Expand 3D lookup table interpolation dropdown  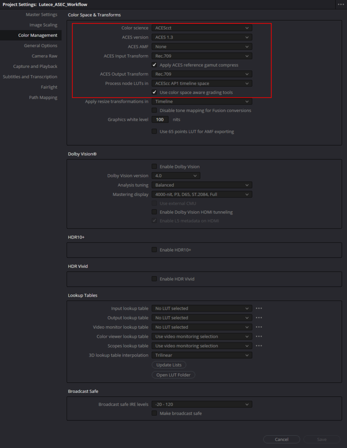tap(202, 355)
